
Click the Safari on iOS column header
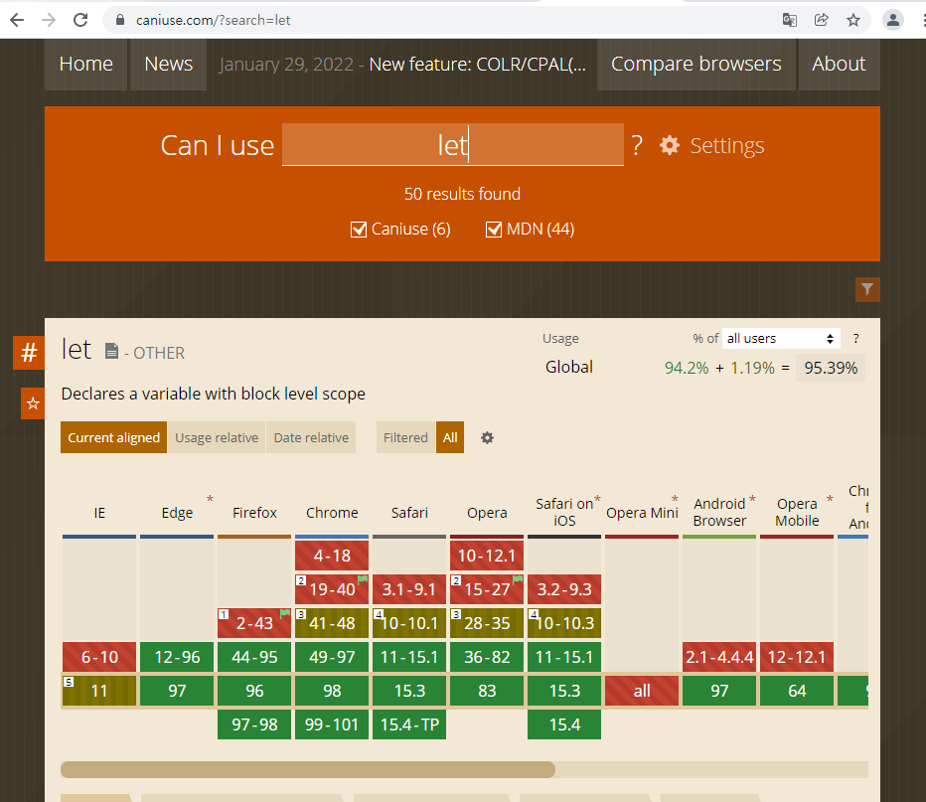coord(564,512)
